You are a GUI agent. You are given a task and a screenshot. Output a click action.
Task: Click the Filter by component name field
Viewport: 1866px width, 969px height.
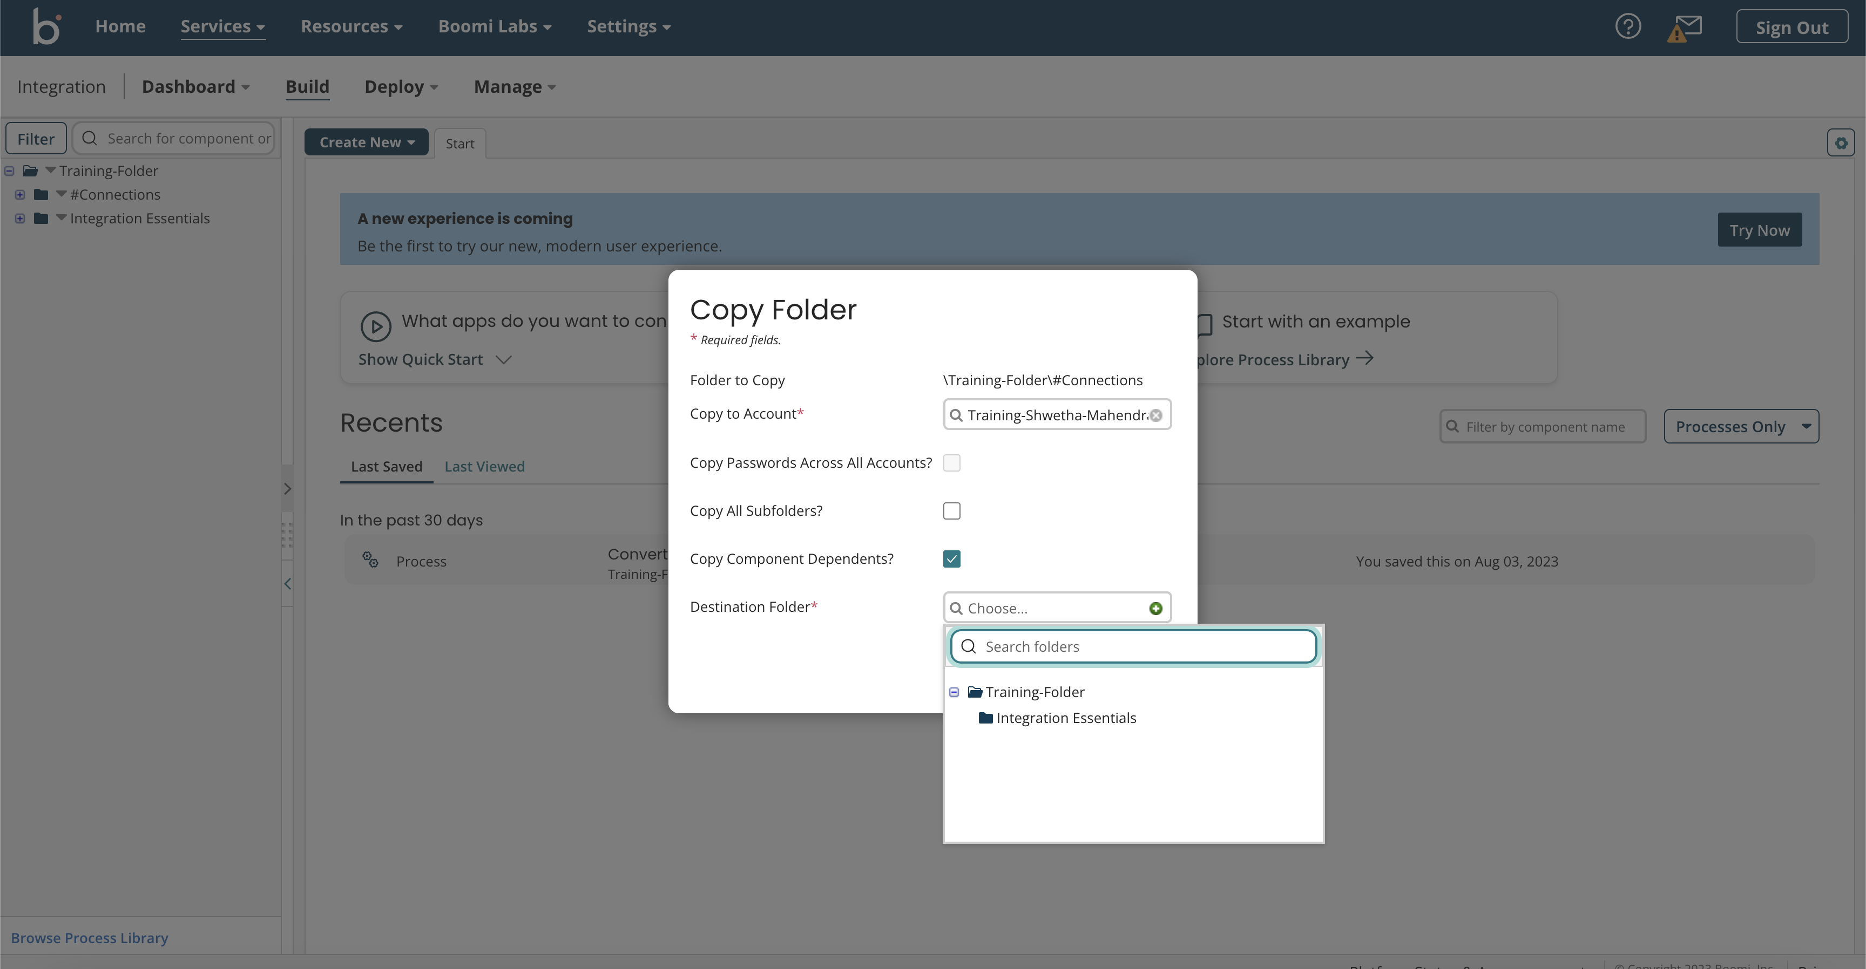1543,426
